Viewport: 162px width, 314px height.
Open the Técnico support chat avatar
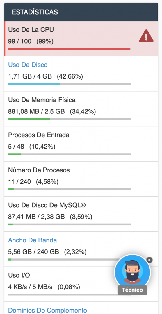coord(132,272)
